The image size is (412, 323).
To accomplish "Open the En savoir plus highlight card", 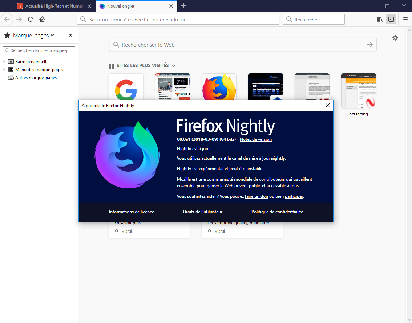I will [x=149, y=230].
